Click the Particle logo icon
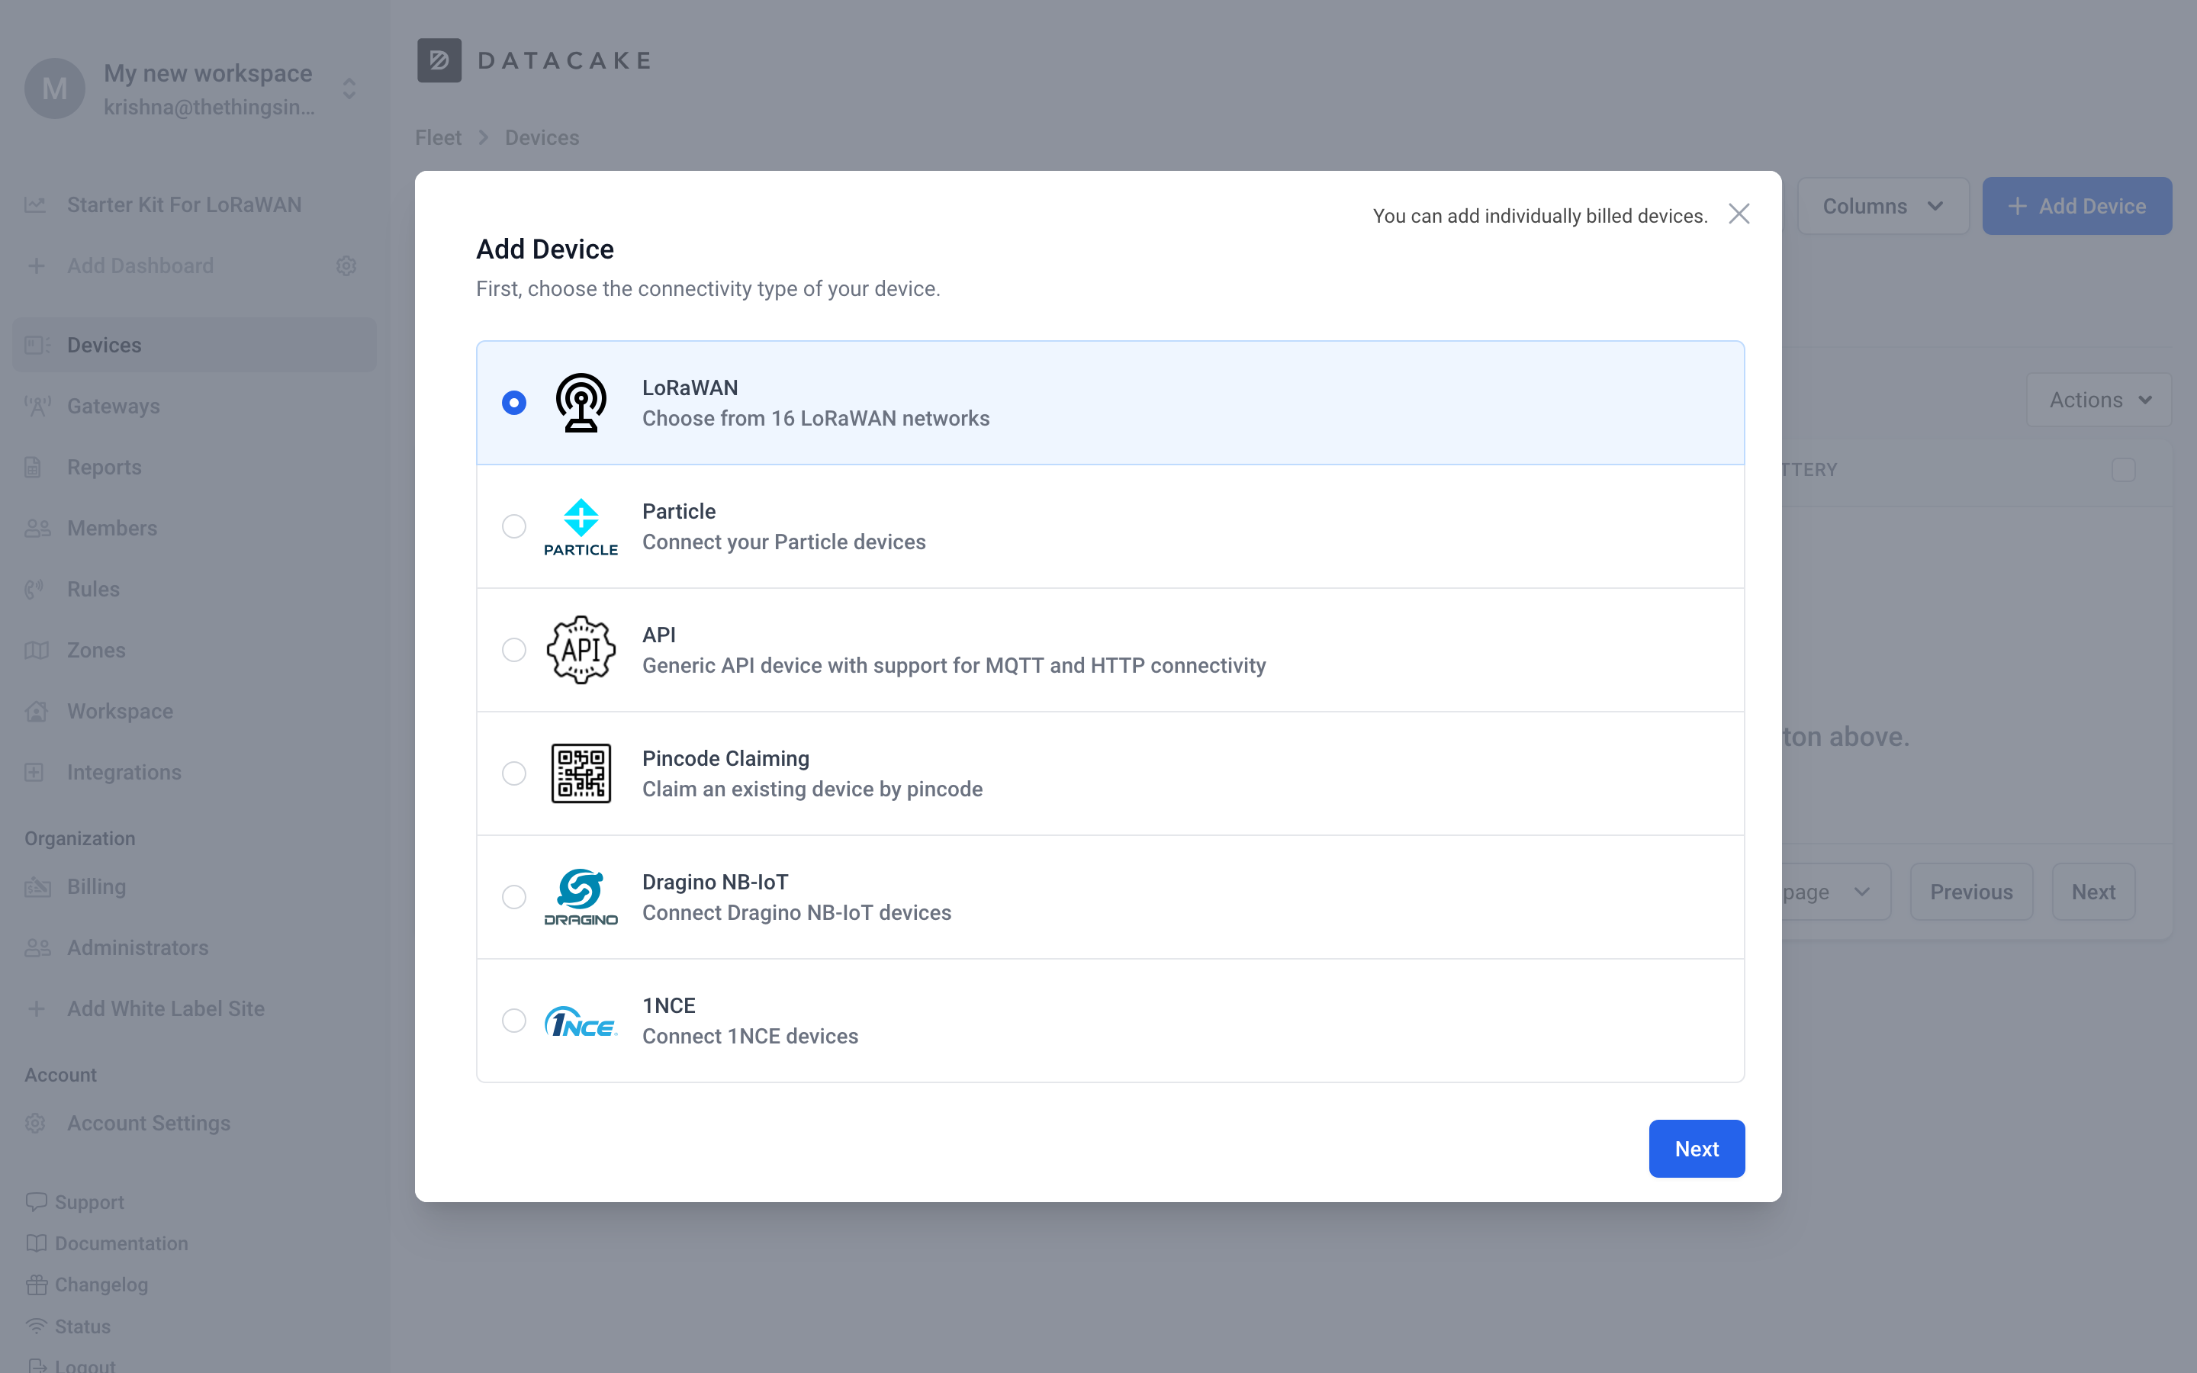Image resolution: width=2197 pixels, height=1373 pixels. [x=580, y=526]
